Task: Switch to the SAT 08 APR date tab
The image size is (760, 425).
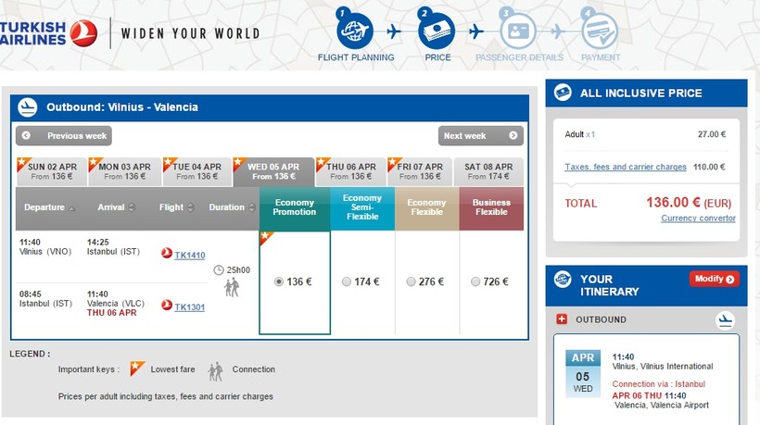Action: pyautogui.click(x=488, y=171)
